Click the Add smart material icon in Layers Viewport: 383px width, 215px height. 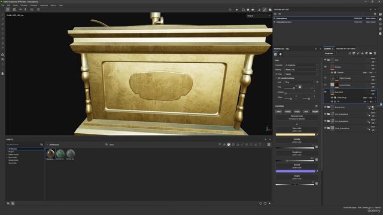366,53
